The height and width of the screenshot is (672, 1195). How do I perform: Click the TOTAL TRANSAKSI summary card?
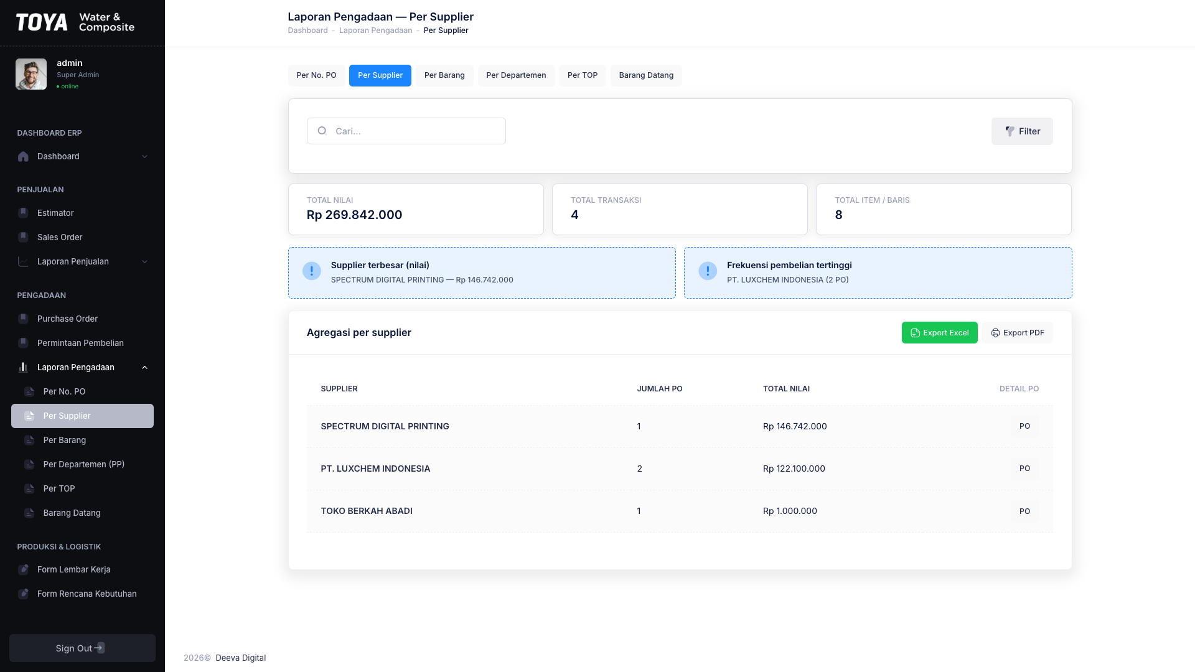[x=680, y=209]
